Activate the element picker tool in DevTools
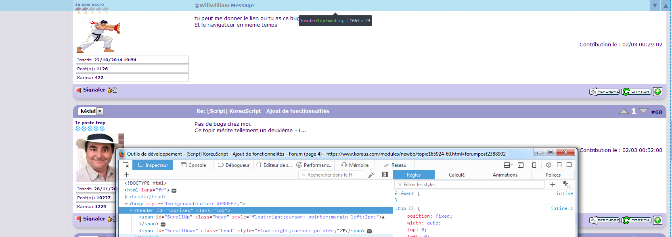 (126, 165)
